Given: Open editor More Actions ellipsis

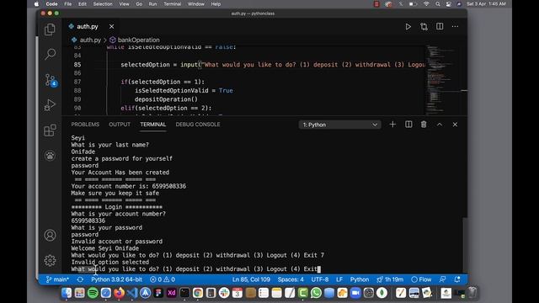Looking at the screenshot, I should [x=455, y=26].
